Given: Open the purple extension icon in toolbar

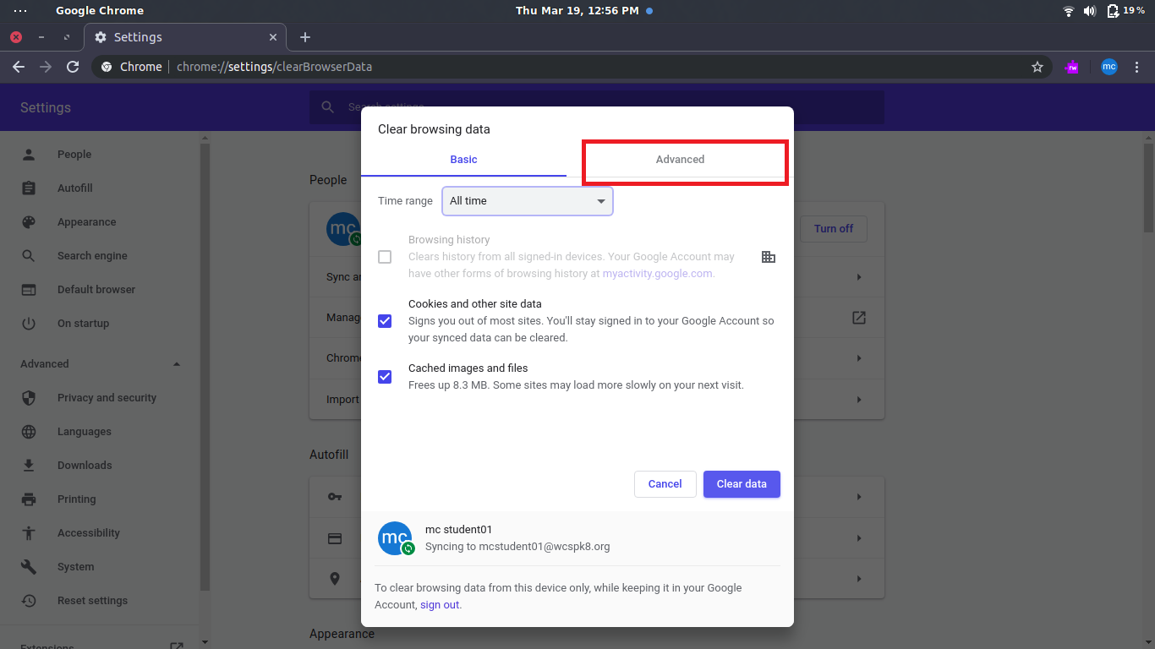Looking at the screenshot, I should (x=1072, y=67).
